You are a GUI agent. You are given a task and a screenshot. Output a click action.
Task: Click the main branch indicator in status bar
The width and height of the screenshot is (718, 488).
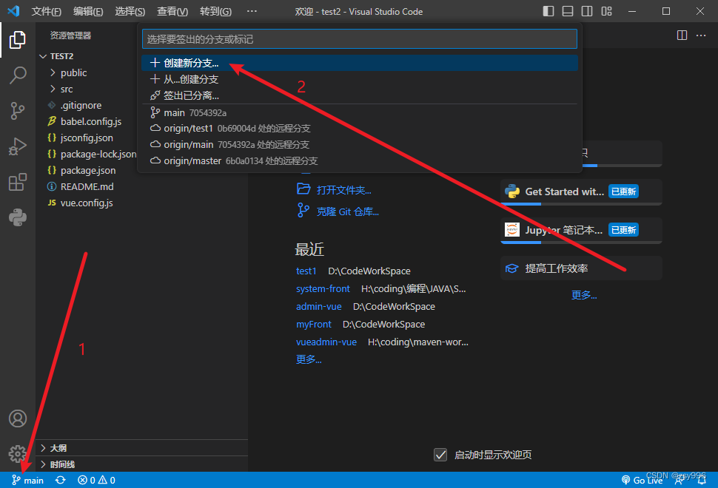27,480
